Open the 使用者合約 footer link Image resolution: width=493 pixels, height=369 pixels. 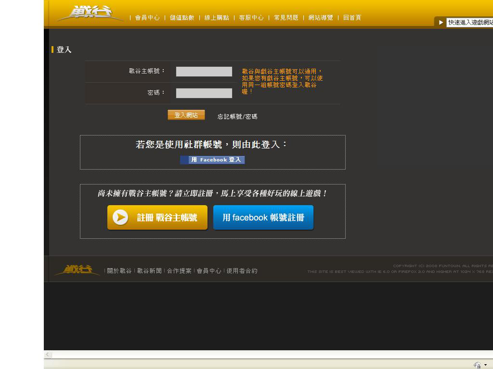click(x=242, y=271)
